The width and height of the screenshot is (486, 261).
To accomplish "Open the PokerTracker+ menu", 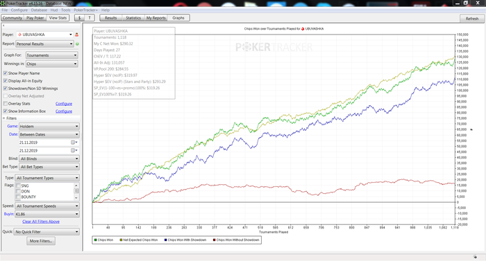I will coord(85,10).
